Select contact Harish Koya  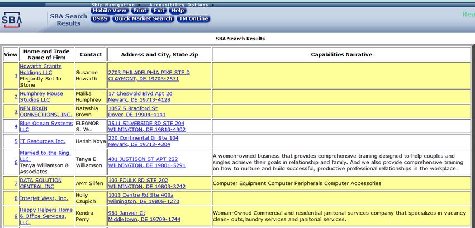91,141
